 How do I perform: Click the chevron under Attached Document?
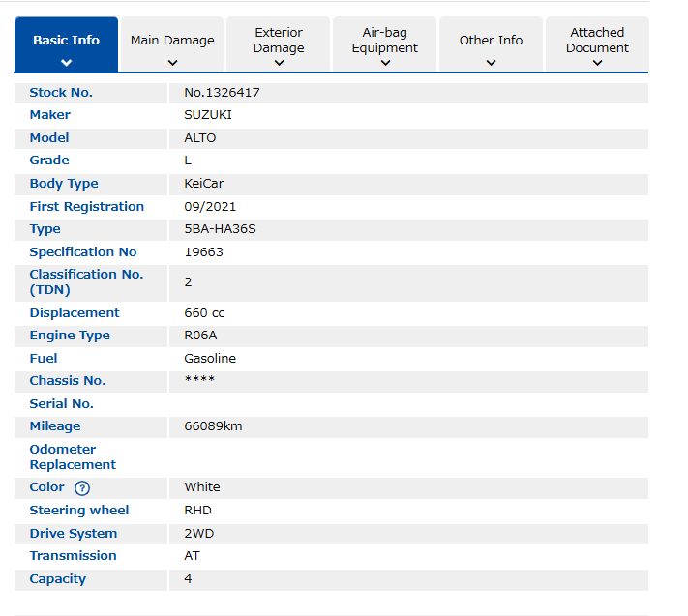click(597, 64)
